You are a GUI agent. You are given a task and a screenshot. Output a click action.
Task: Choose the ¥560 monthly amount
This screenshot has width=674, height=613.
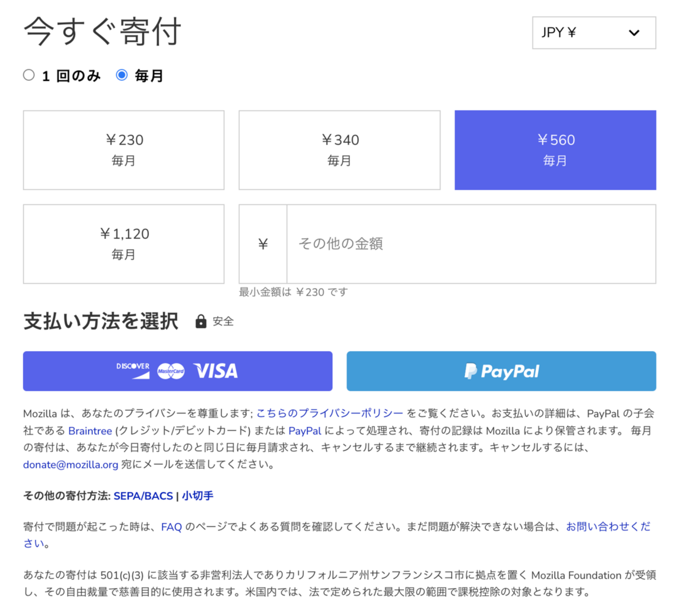point(555,150)
